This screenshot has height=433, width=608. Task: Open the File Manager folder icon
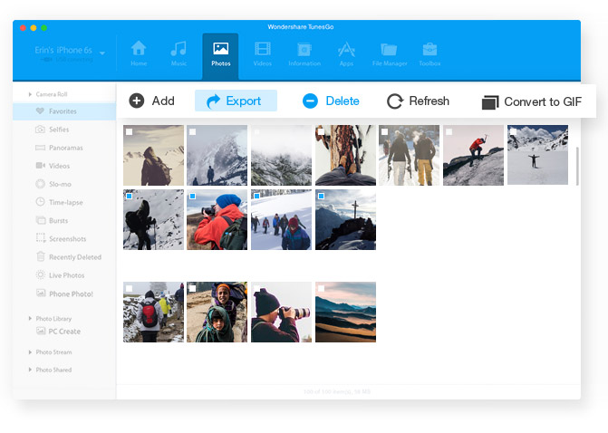tap(389, 50)
